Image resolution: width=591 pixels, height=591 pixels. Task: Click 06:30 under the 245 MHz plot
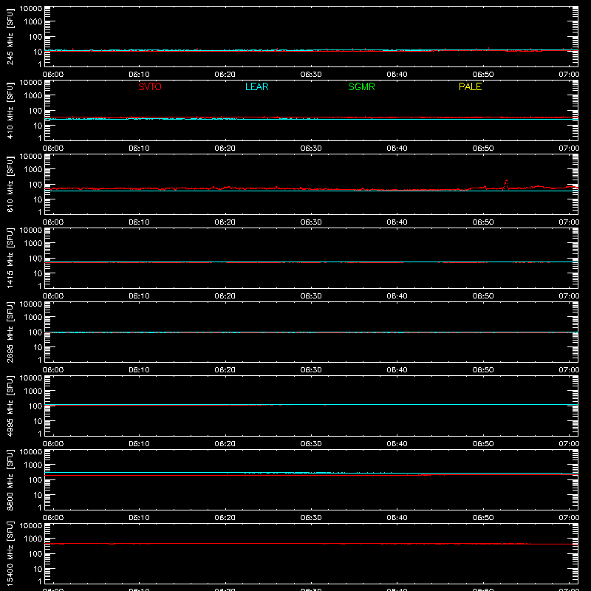point(311,75)
